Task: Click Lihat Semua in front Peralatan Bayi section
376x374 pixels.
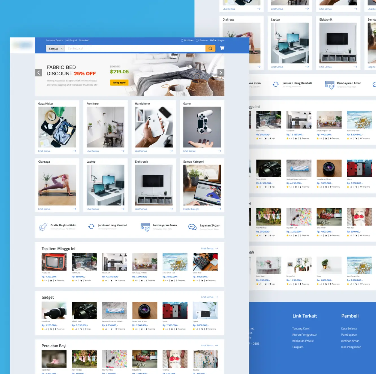Action: (207, 346)
